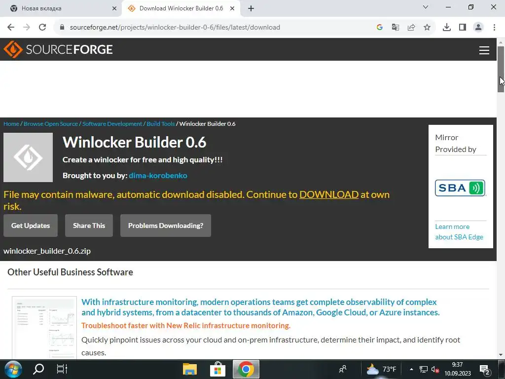Open the New Relic ad thumbnail
The width and height of the screenshot is (505, 379).
[44, 327]
